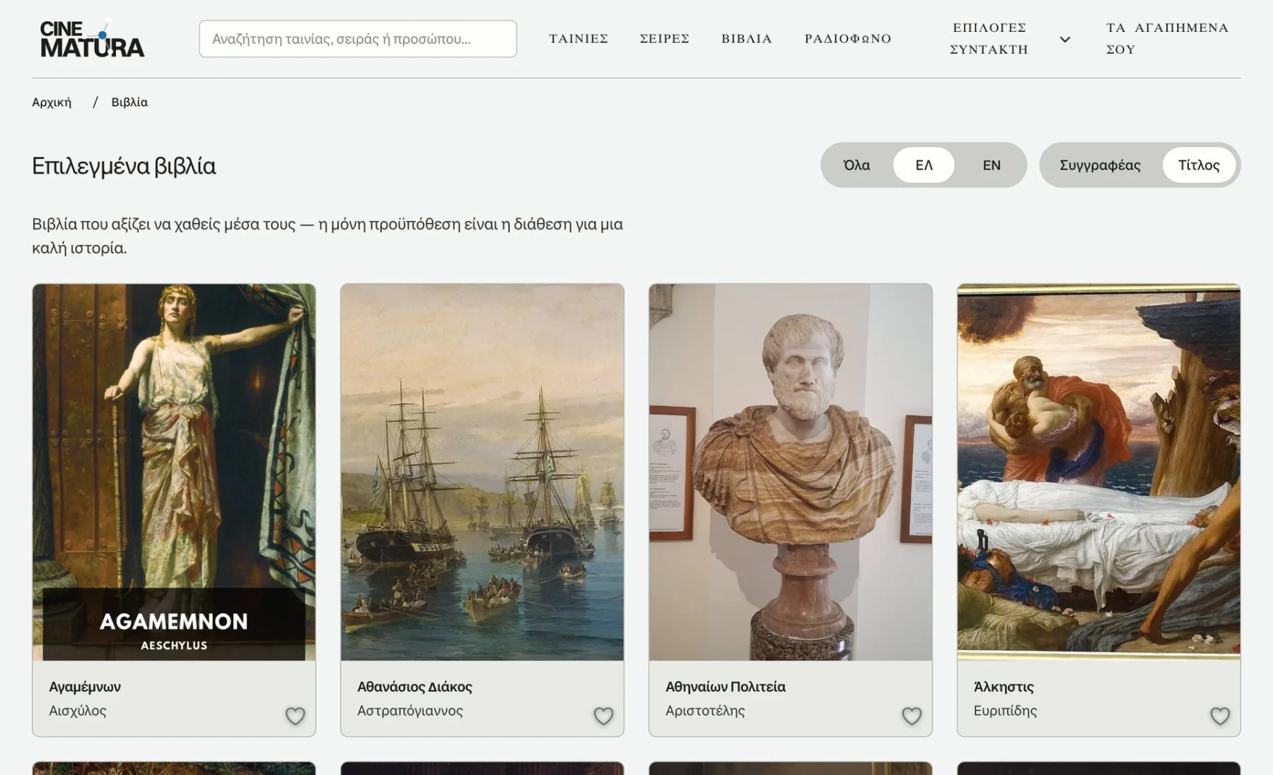Open the Ραδιόφωνο menu item
Viewport: 1273px width, 775px height.
[x=848, y=38]
